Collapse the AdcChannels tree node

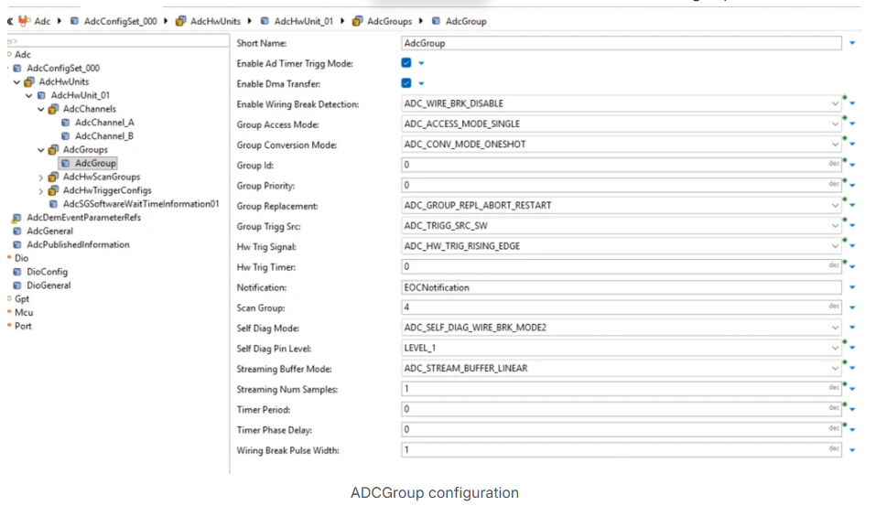point(41,110)
